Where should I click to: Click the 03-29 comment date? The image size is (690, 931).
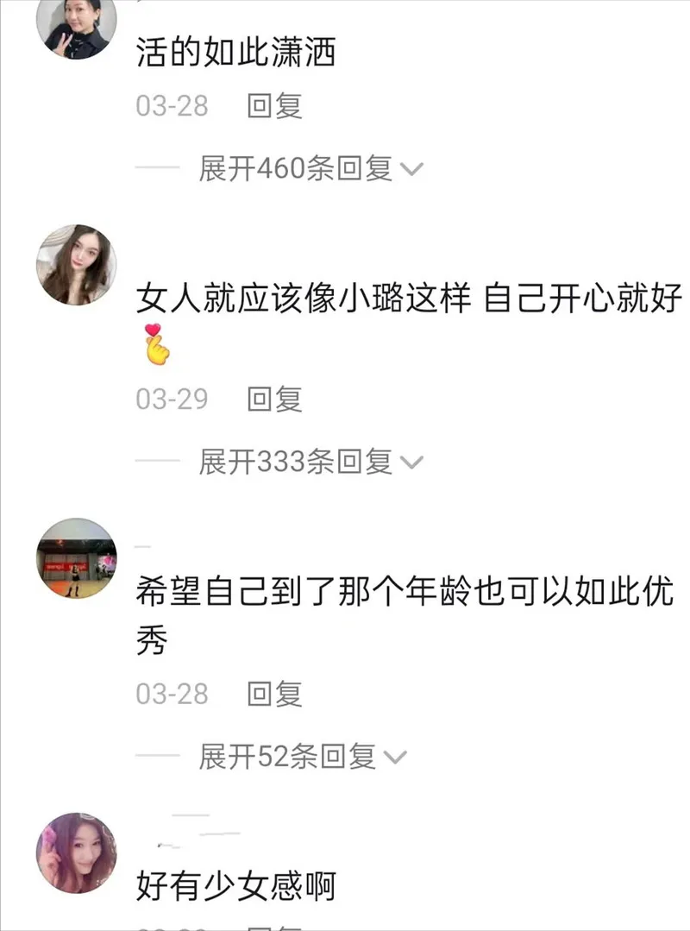point(172,399)
